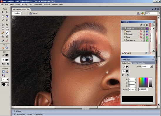Unlock the reference layer
Screen dimensions: 161x116
[x=144, y=40]
